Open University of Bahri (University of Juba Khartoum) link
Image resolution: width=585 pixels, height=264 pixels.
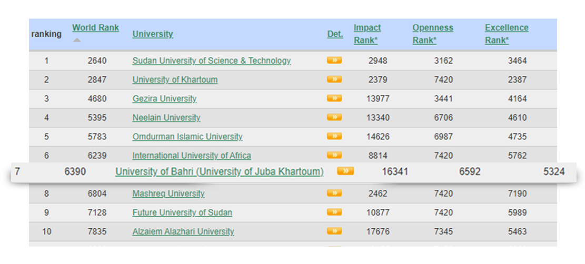(x=220, y=171)
